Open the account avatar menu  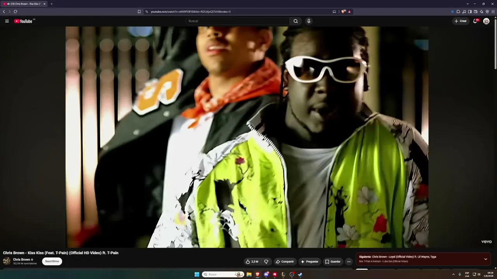[x=486, y=21]
